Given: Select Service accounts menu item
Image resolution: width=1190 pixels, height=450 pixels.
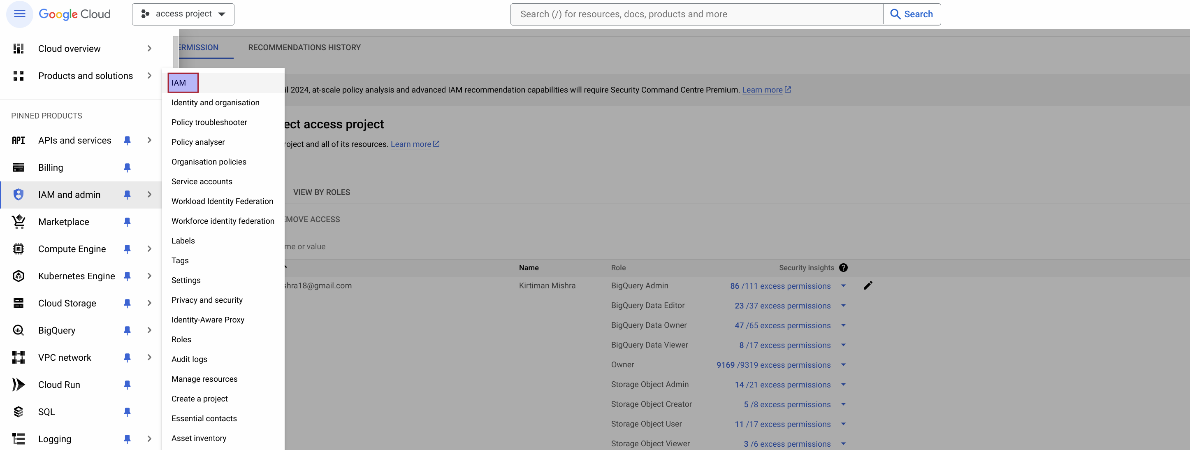Looking at the screenshot, I should (x=202, y=181).
